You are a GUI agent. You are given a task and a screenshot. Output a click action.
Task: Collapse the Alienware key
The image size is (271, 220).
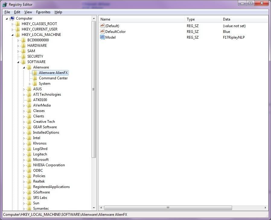(x=24, y=68)
